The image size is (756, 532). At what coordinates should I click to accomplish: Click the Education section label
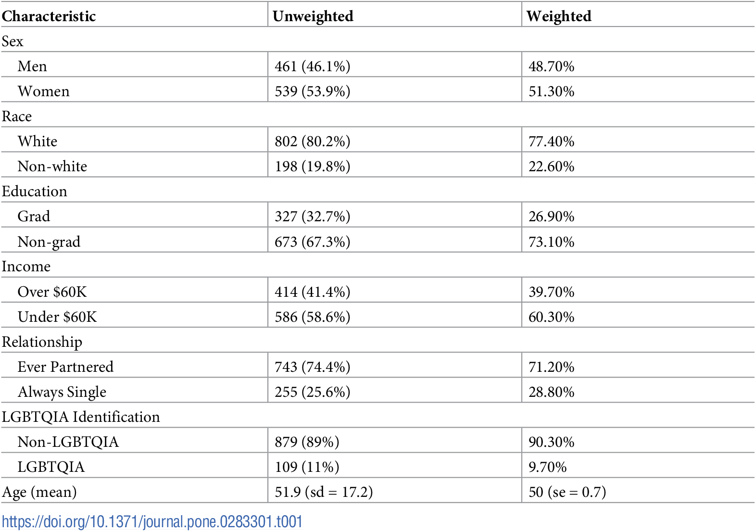35,191
